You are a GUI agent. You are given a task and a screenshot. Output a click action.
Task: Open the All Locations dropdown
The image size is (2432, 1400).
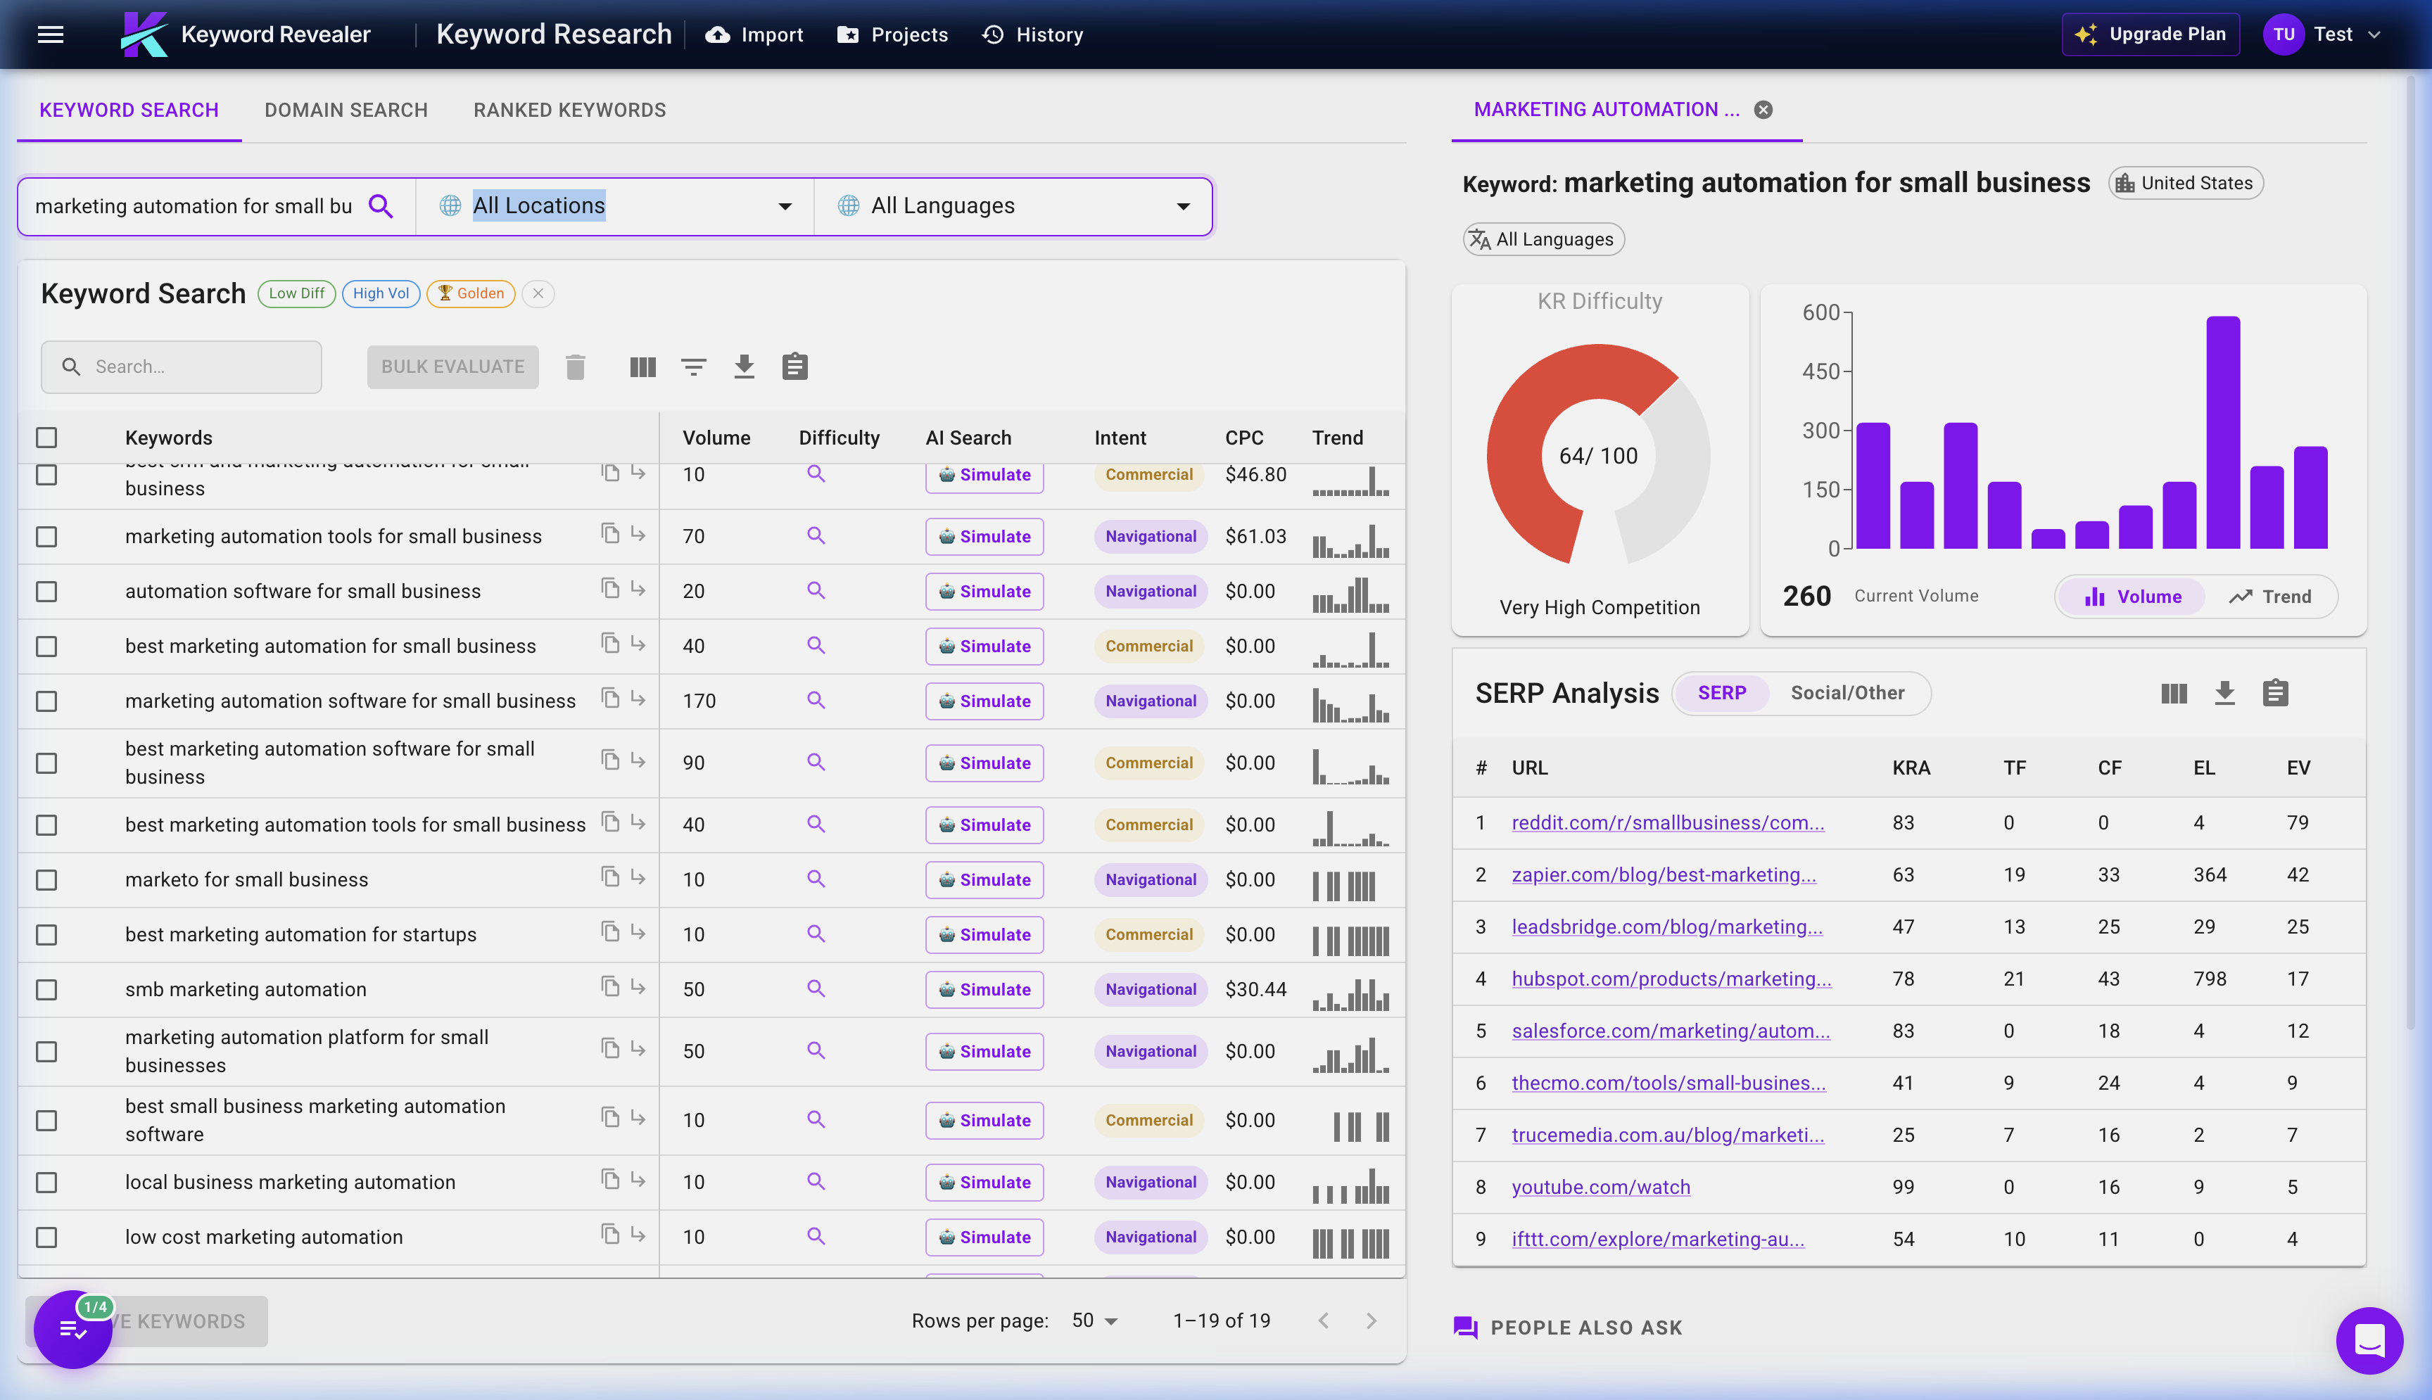click(616, 205)
